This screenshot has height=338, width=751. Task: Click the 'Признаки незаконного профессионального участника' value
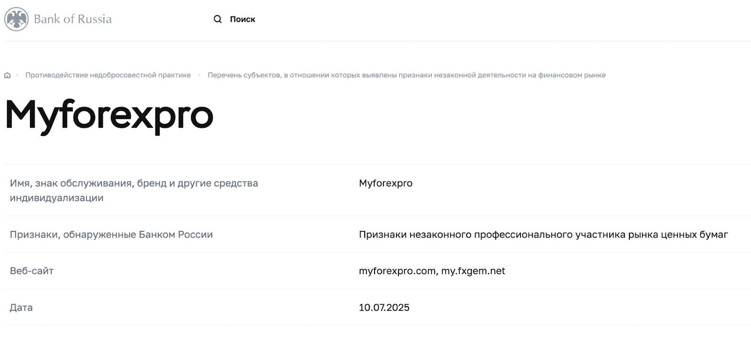click(543, 234)
